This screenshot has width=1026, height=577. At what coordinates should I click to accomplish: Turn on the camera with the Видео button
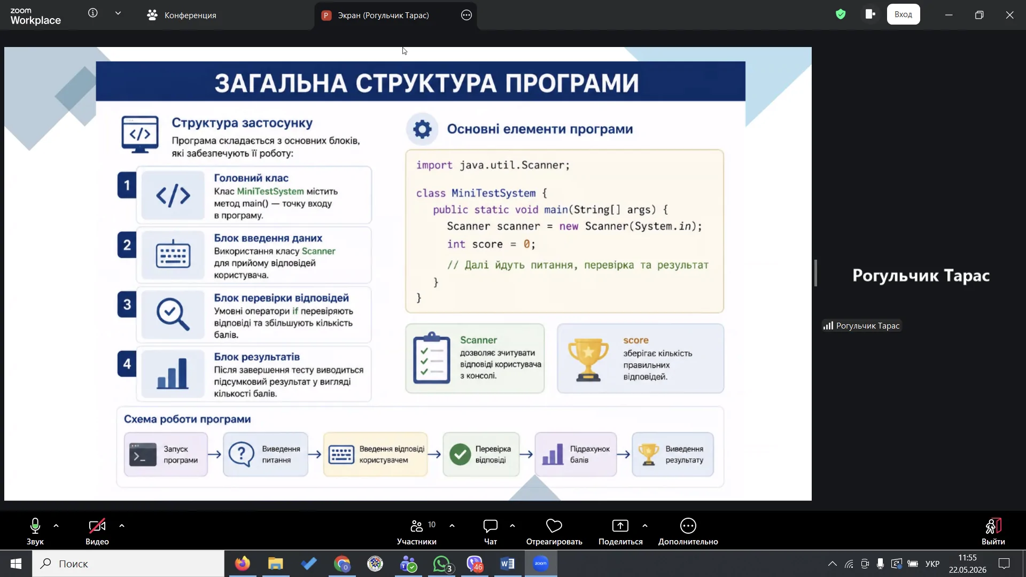coord(97,532)
